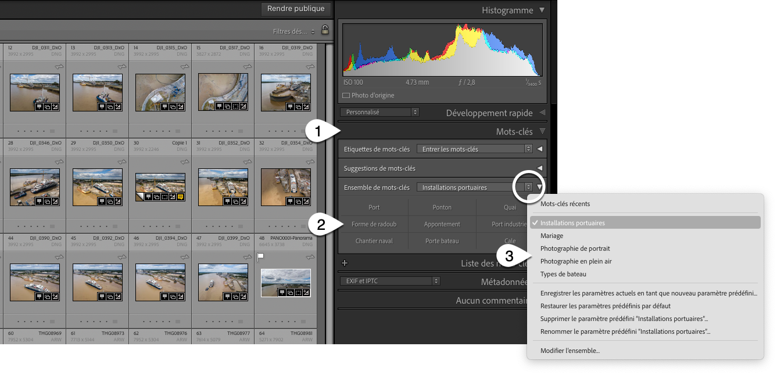777x375 pixels.
Task: Click develop adjustments badge on DJI_0311_DxO thumbnail
Action: (55, 107)
